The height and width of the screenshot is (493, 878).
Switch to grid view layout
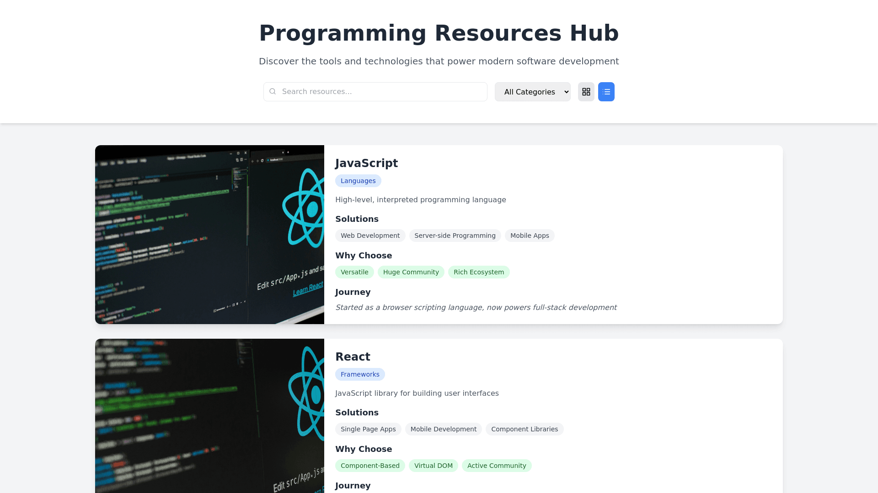586,92
